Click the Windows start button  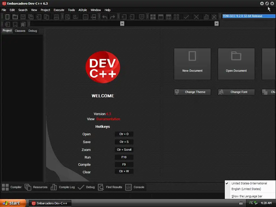pyautogui.click(x=13, y=203)
